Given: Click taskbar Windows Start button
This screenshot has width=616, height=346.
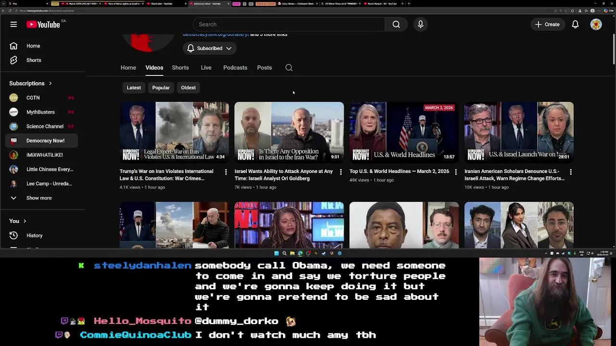Looking at the screenshot, I should 276,253.
